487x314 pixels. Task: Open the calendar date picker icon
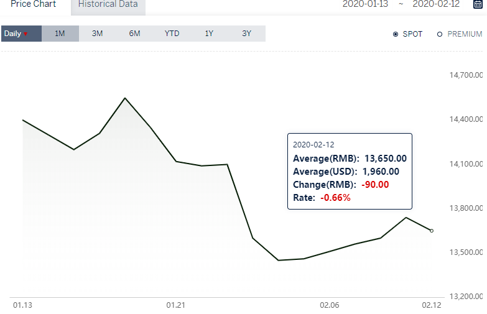[478, 4]
